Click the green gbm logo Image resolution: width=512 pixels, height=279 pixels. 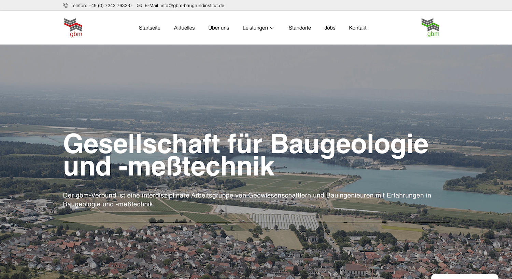[430, 28]
